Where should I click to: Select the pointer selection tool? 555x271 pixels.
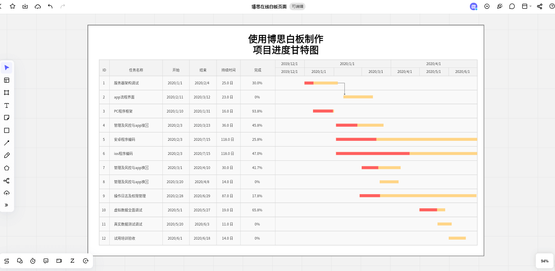(x=7, y=68)
